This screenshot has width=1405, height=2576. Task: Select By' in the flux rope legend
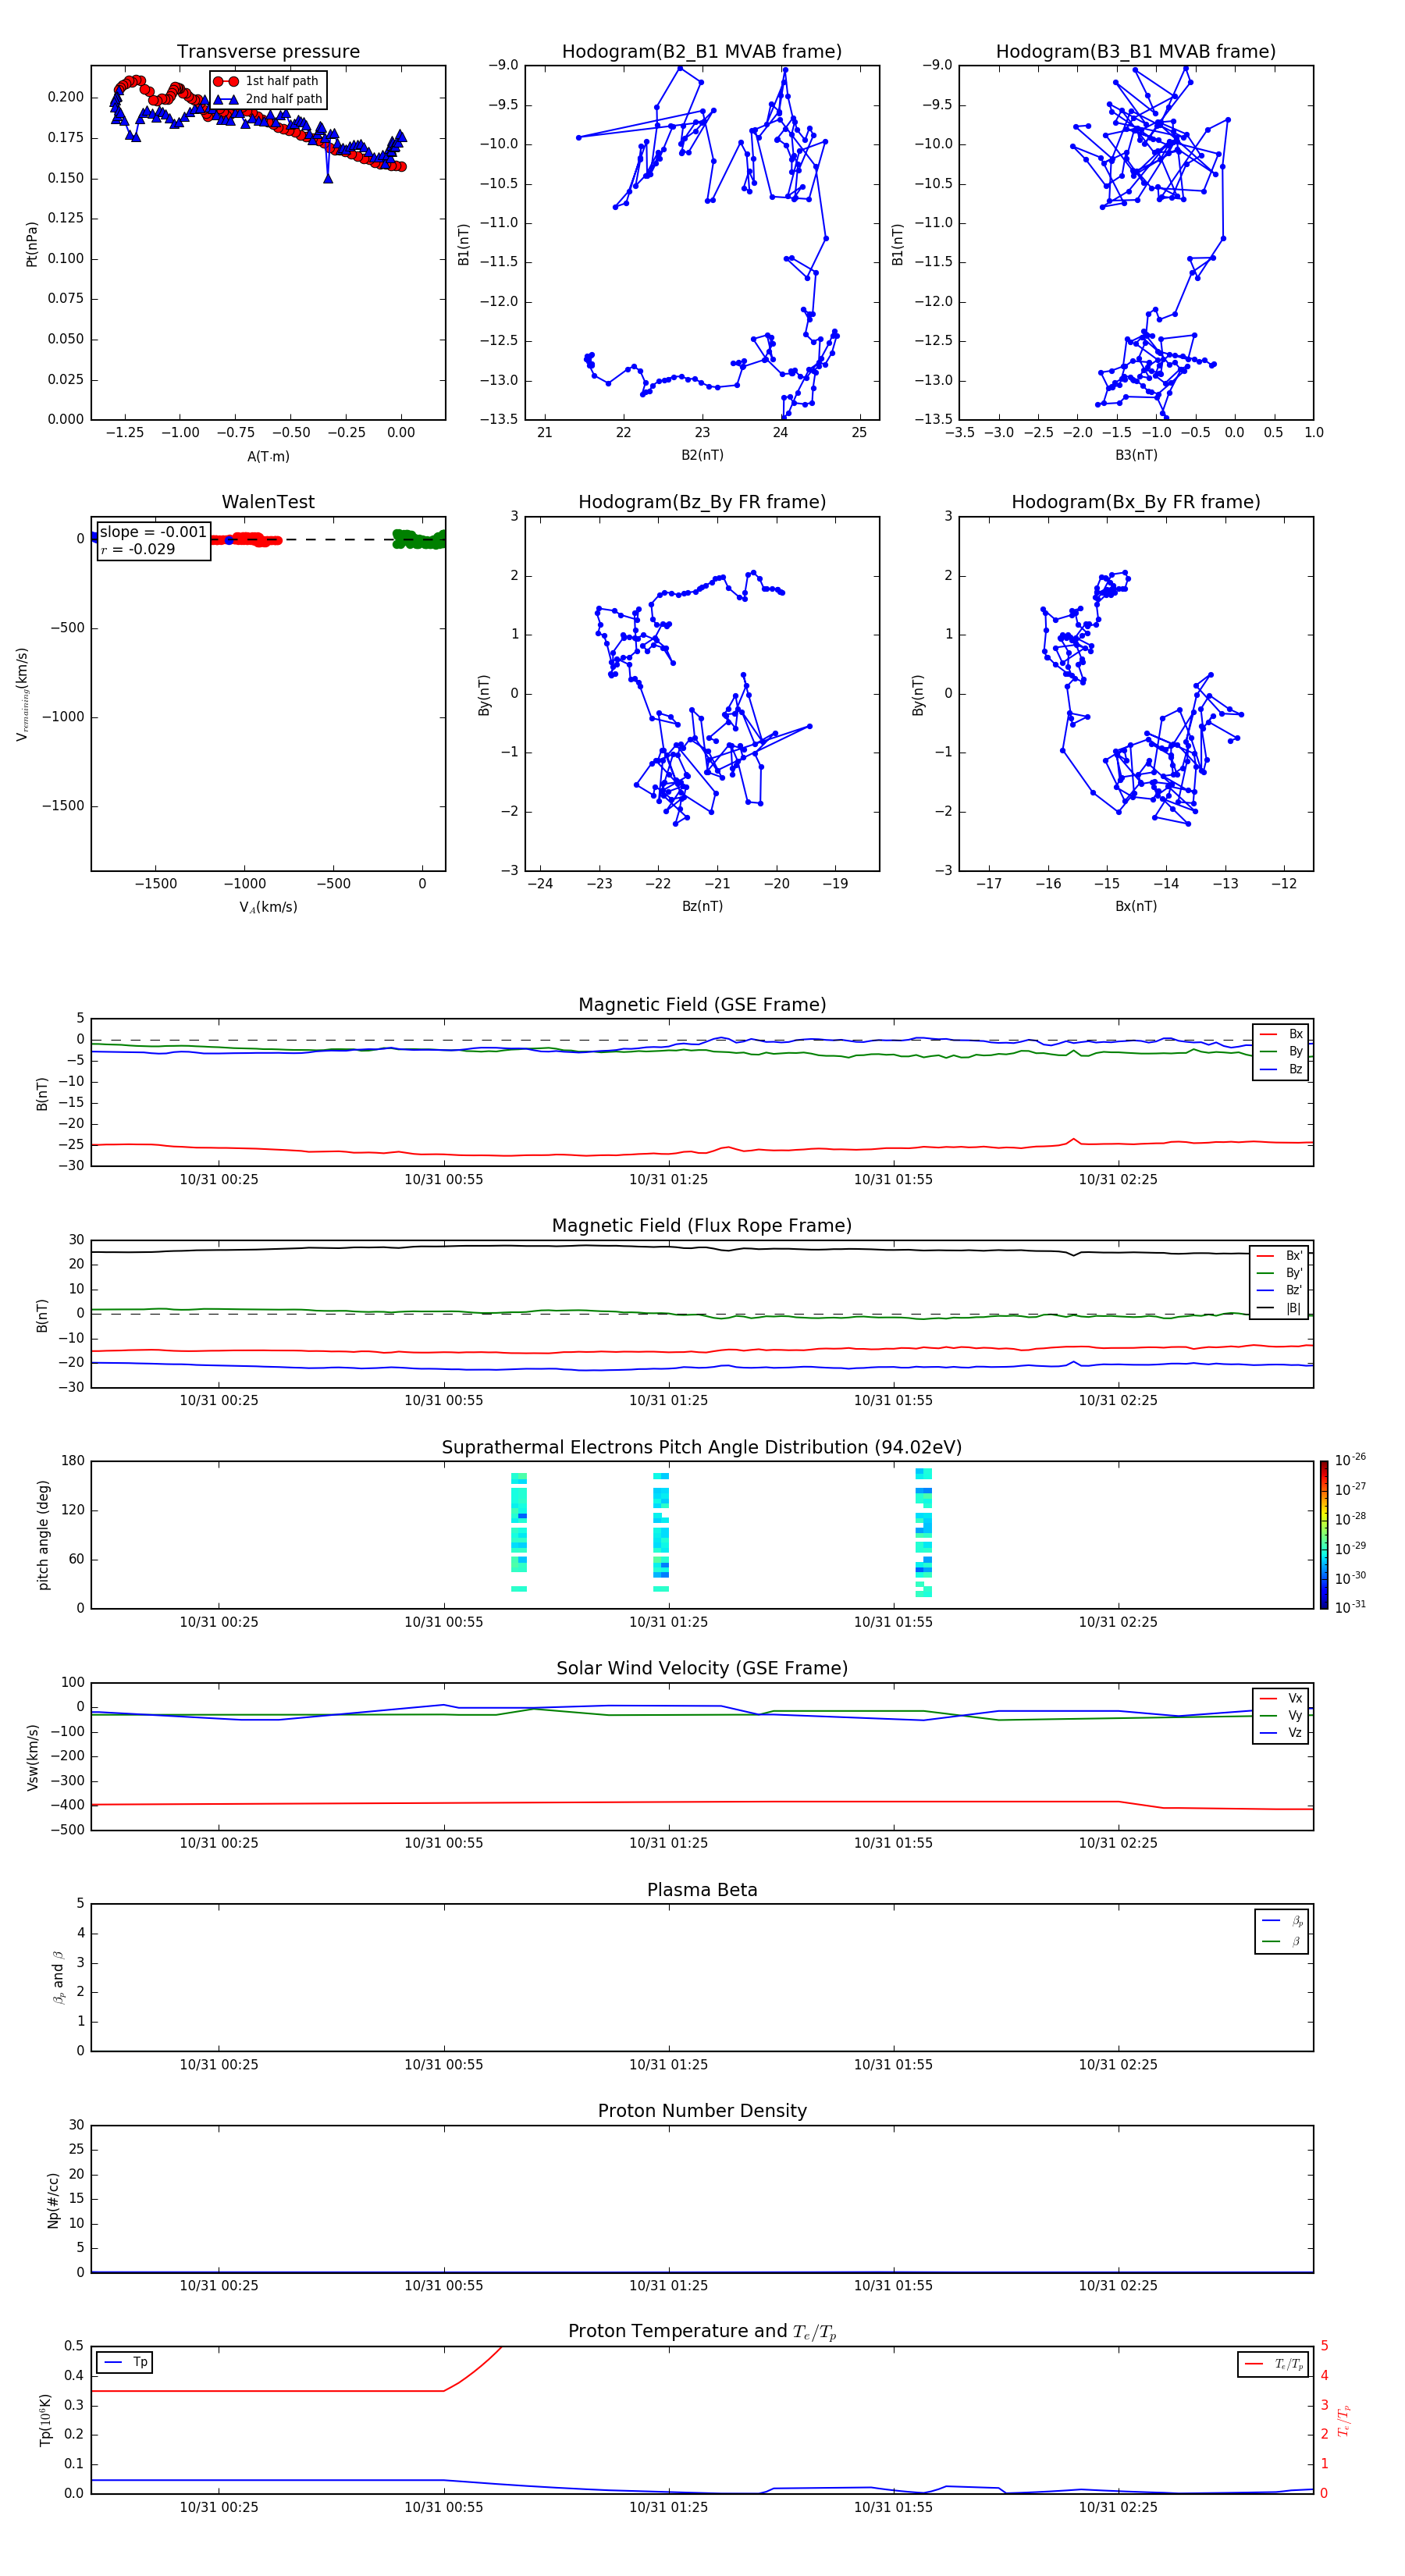(x=1280, y=1273)
